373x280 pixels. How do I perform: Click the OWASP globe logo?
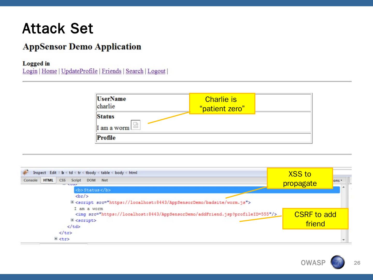(x=338, y=262)
